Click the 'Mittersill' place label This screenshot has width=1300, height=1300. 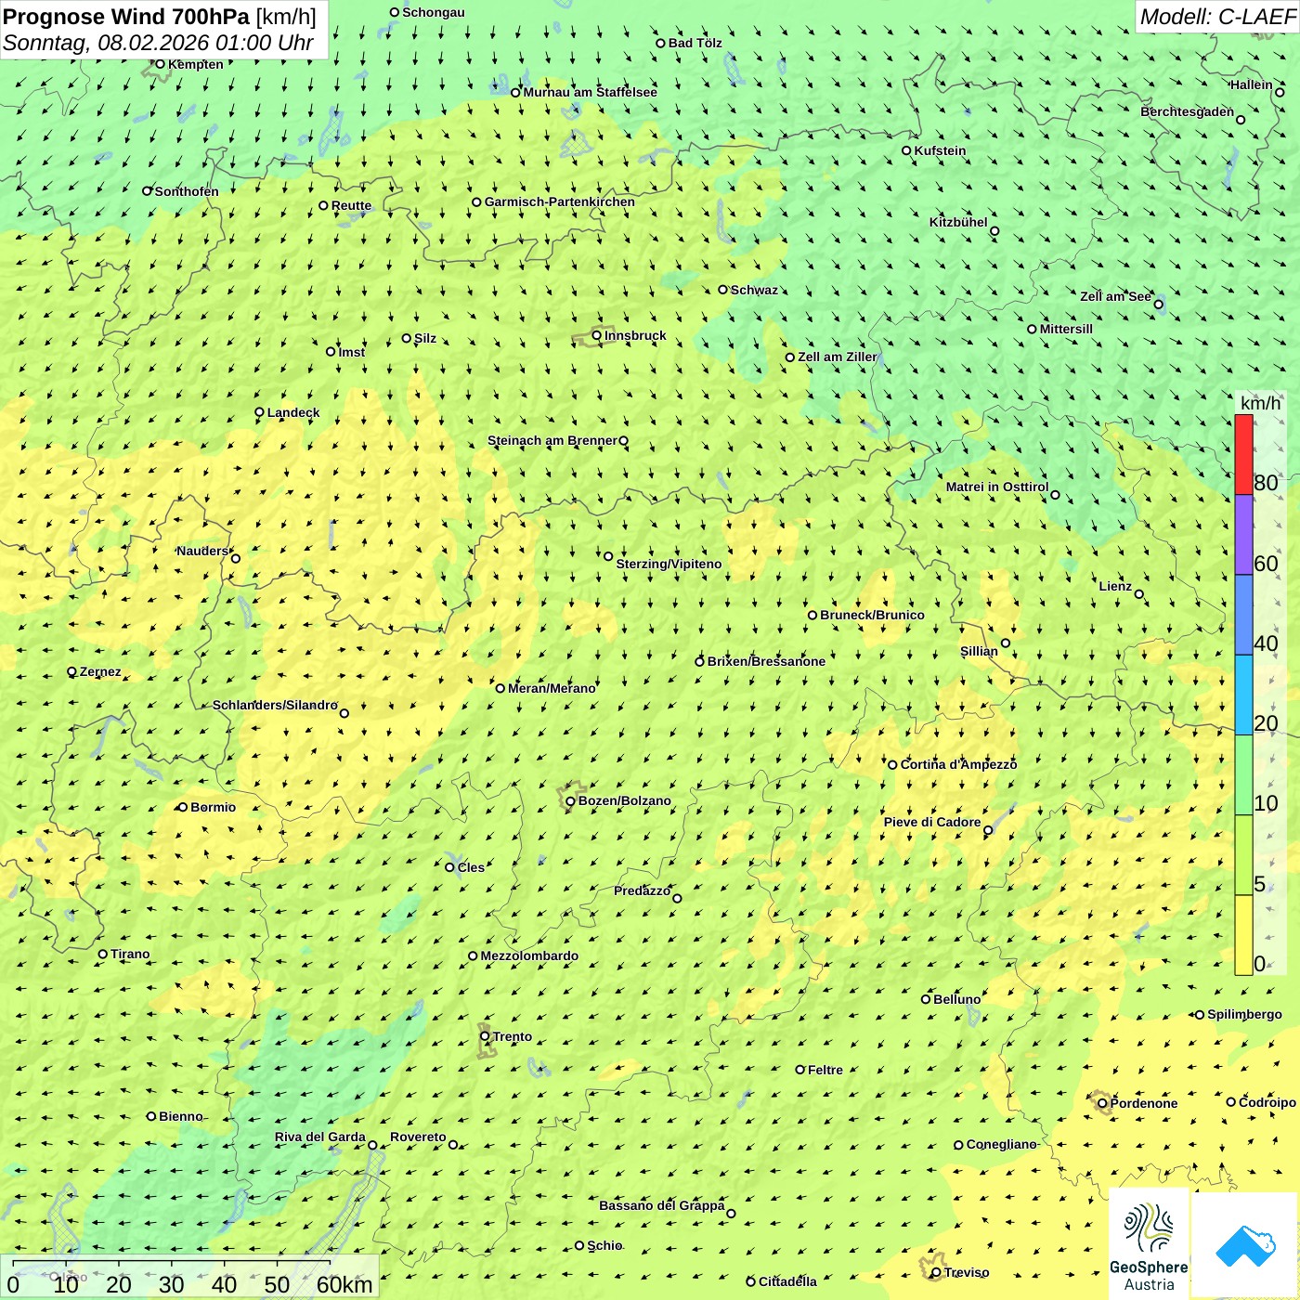(1066, 329)
